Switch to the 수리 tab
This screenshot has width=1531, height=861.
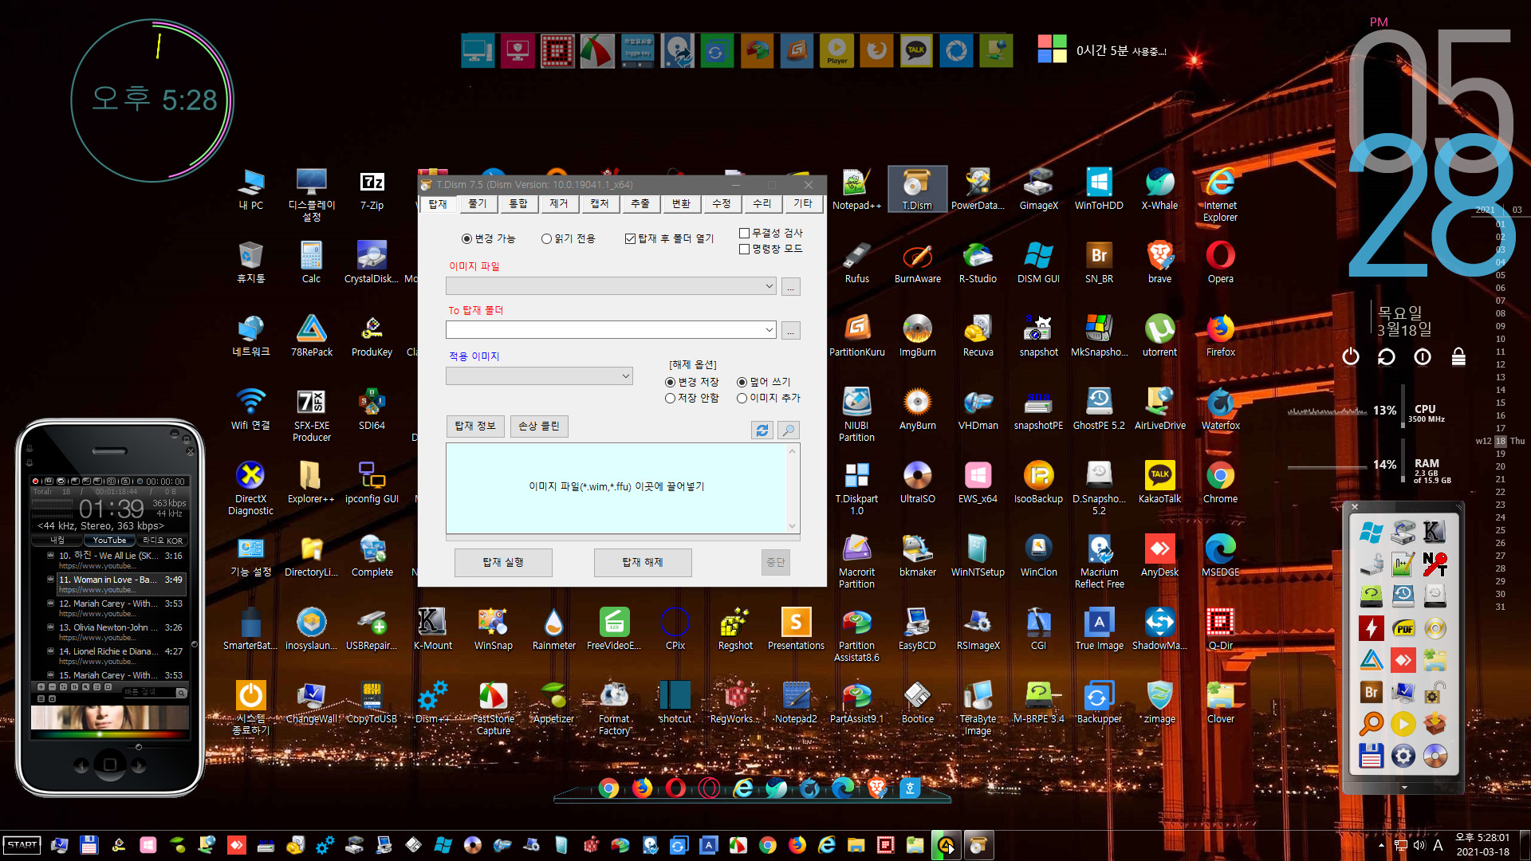[762, 204]
